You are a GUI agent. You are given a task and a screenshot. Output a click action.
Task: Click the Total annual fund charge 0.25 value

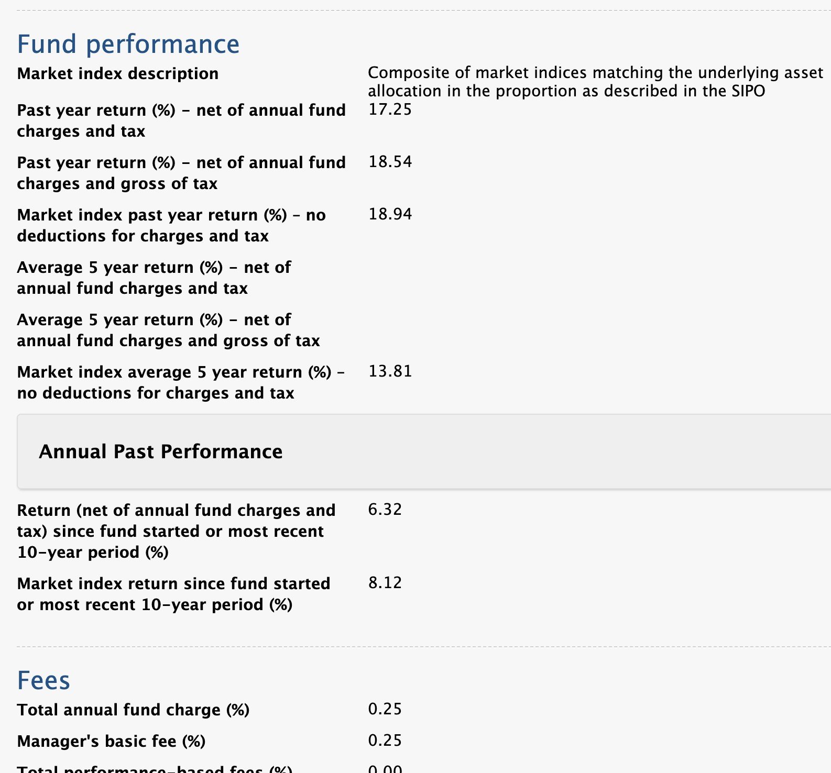385,709
